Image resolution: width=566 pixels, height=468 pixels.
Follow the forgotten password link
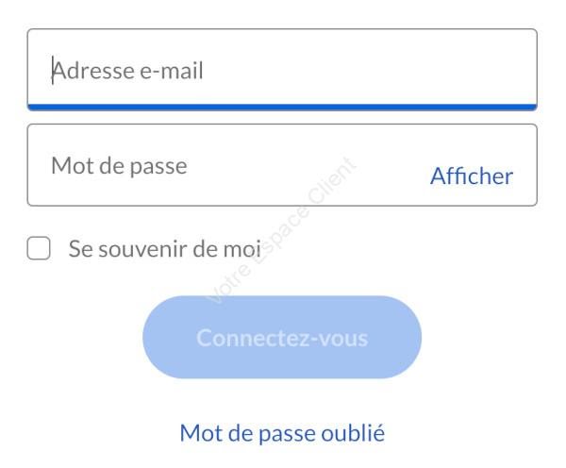coord(282,433)
